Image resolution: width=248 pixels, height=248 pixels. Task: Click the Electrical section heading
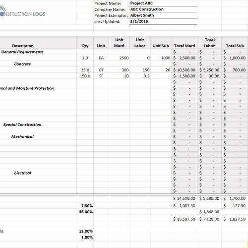[x=22, y=173]
